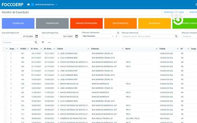Check the row for pedido 128
The image size is (197, 123).
[x=6, y=84]
